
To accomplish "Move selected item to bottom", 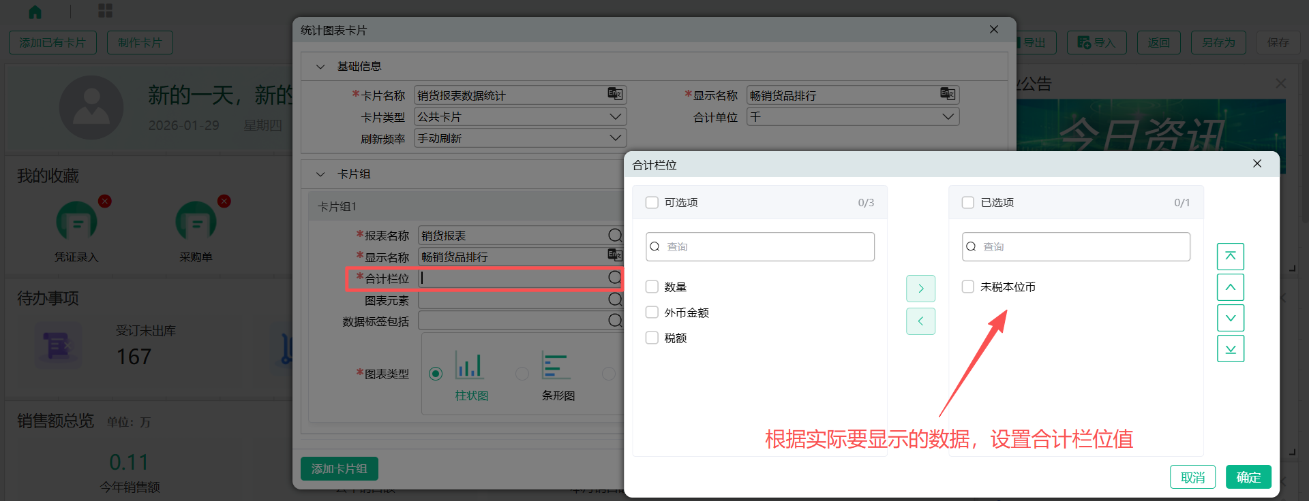I will (x=1230, y=349).
